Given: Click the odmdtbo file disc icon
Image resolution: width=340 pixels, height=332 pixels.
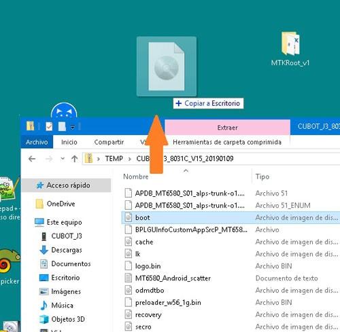Looking at the screenshot, I should [129, 290].
